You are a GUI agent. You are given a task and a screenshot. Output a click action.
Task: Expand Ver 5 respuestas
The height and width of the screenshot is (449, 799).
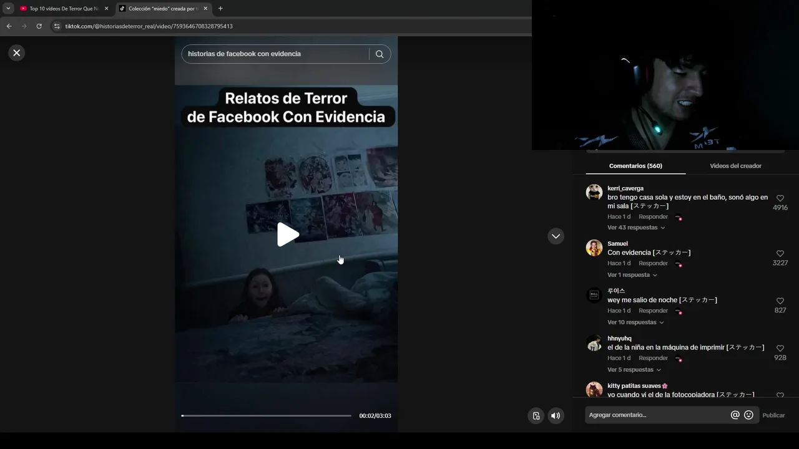634,370
